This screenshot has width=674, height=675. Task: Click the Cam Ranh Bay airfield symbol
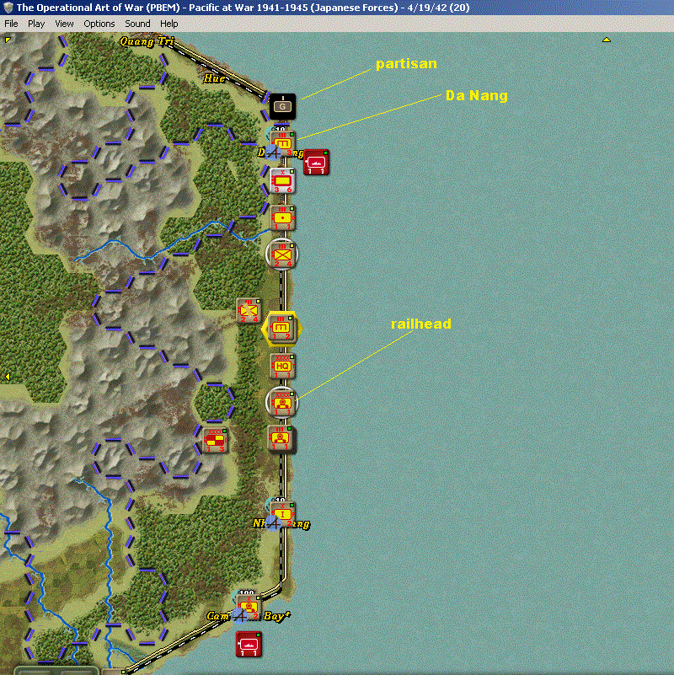click(x=240, y=616)
